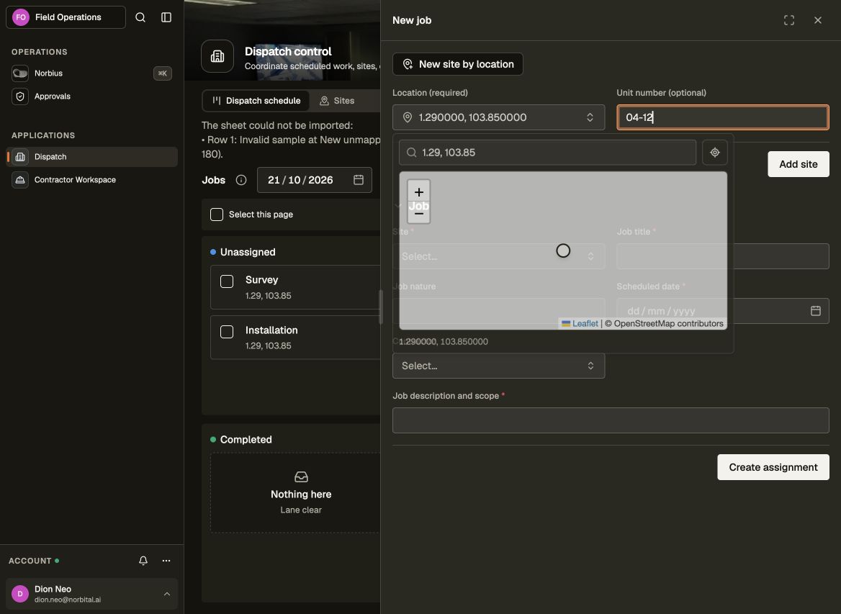
Task: Click the map search field with 1.29, 103.85
Action: 547,153
